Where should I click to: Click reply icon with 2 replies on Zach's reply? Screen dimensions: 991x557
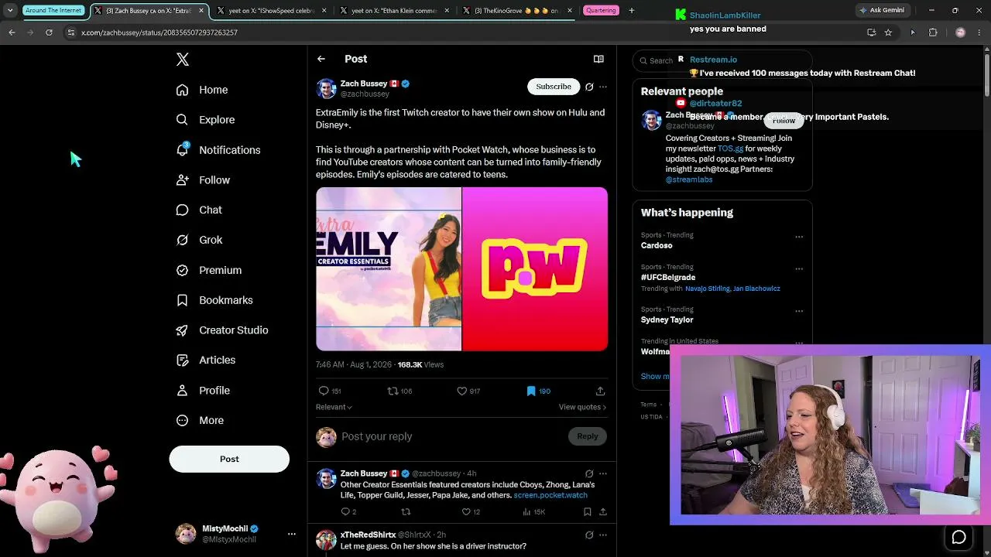point(345,511)
